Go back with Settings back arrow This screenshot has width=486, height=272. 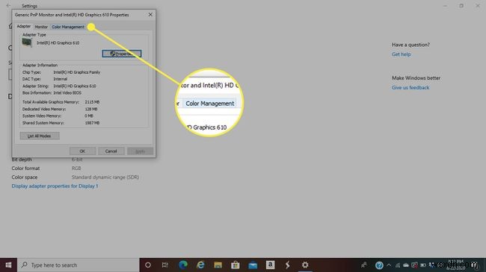[9, 5]
